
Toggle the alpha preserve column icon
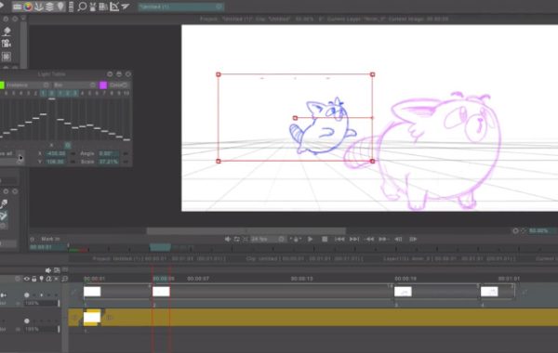[48, 279]
